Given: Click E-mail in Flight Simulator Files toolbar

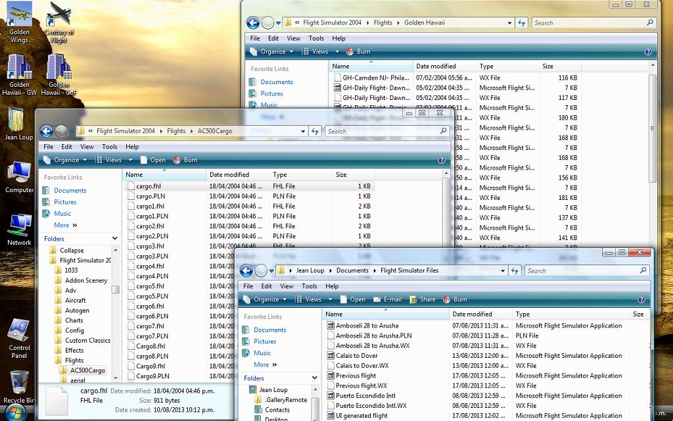Looking at the screenshot, I should click(x=388, y=299).
